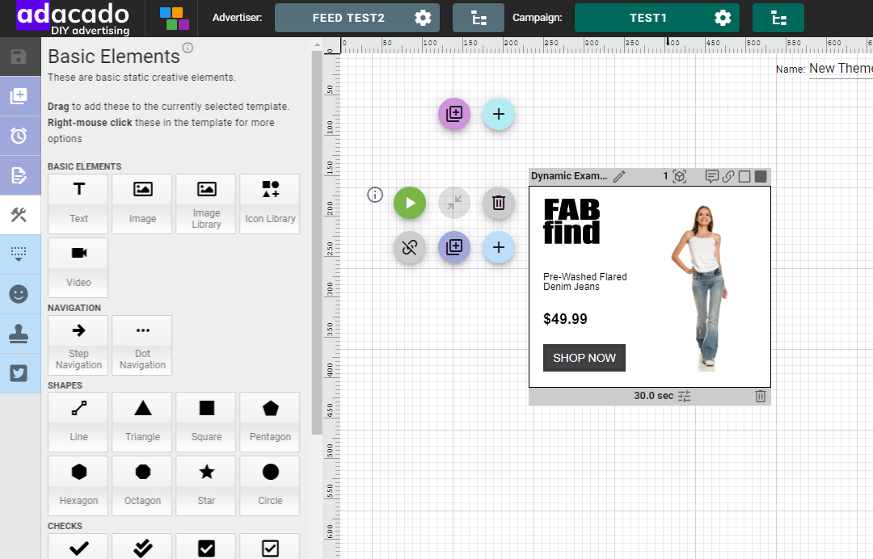The image size is (873, 559).
Task: Open the dotted-selection dropdown sidebar tab
Action: tap(19, 254)
